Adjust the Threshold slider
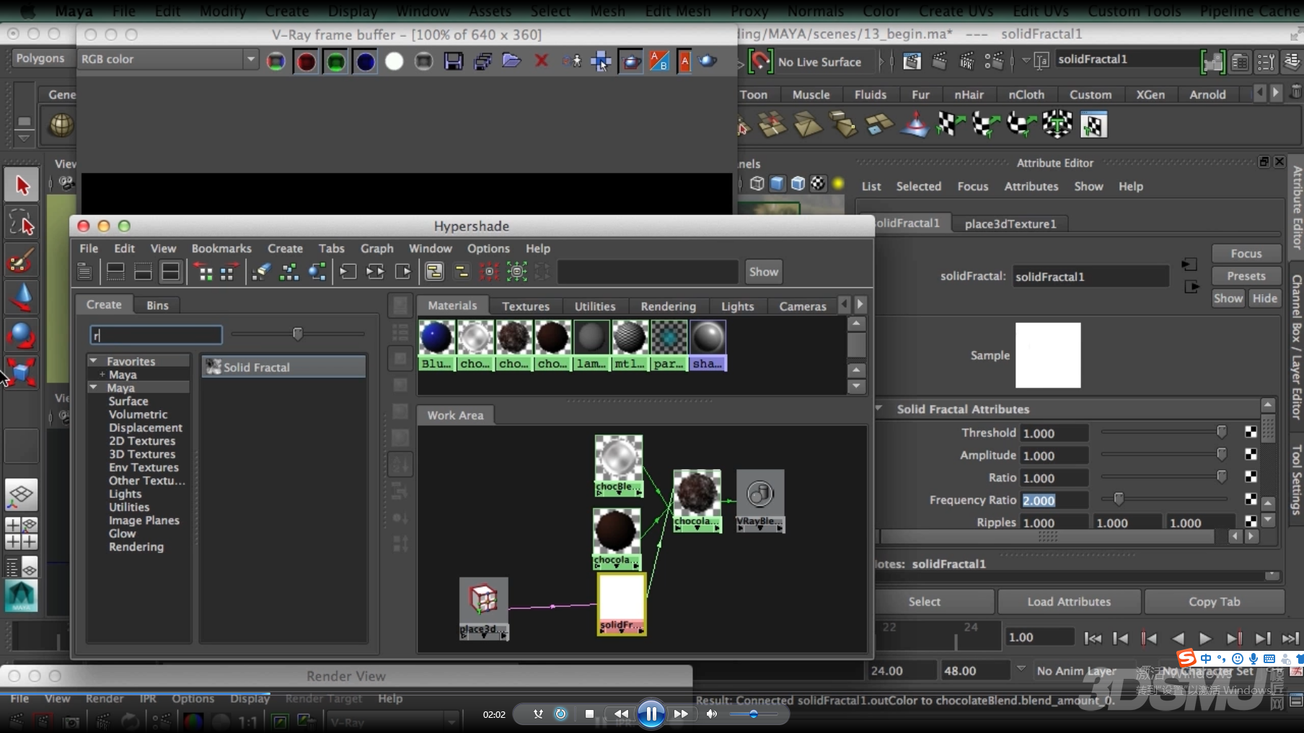The image size is (1304, 733). (1221, 432)
